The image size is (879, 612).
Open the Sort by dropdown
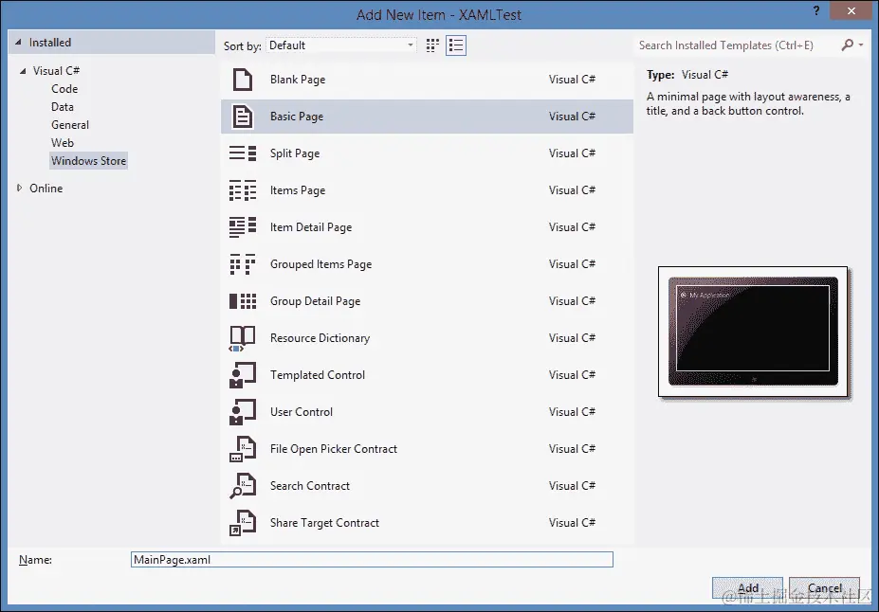[x=410, y=45]
